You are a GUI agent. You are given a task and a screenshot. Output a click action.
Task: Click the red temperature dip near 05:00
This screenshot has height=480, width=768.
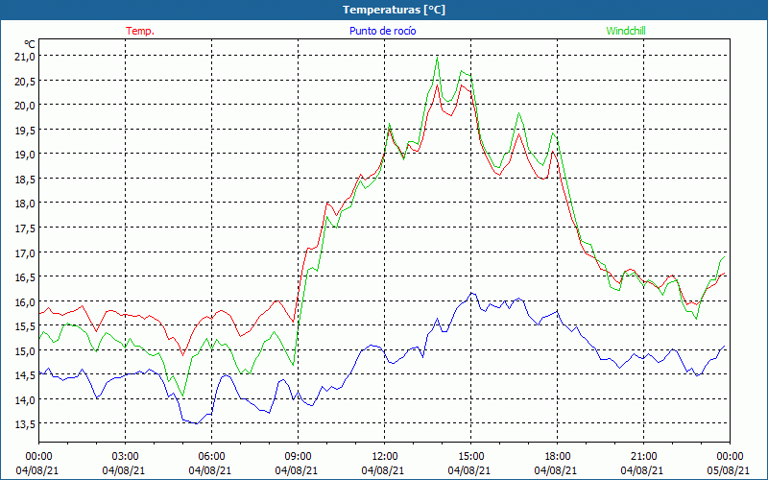tap(182, 355)
